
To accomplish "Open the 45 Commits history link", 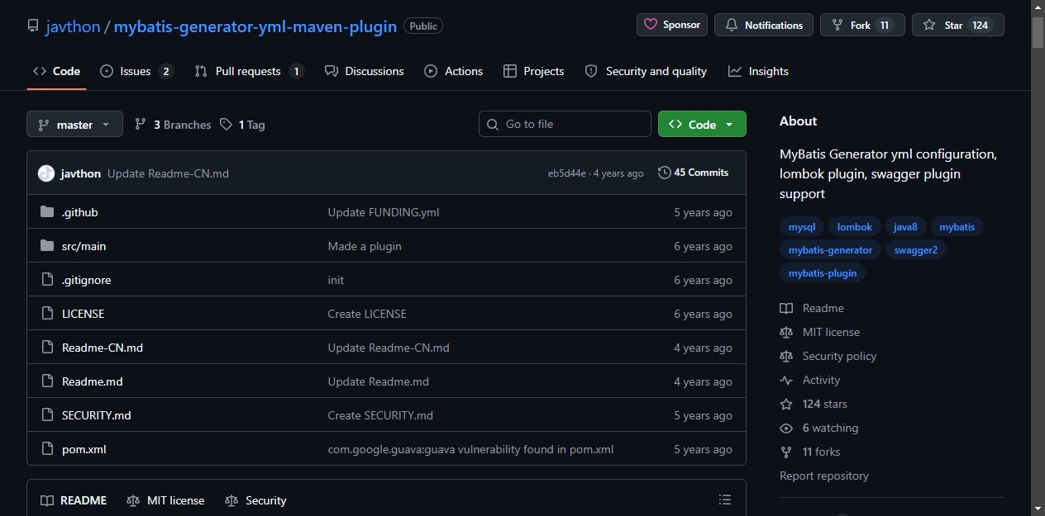I will click(x=693, y=173).
